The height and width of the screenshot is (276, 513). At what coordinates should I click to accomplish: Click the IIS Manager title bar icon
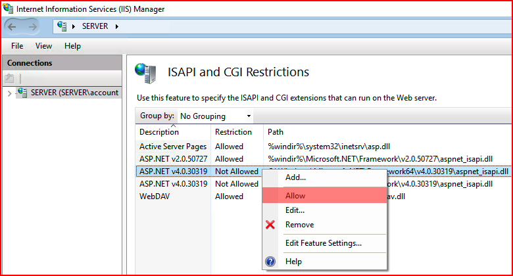pyautogui.click(x=8, y=9)
